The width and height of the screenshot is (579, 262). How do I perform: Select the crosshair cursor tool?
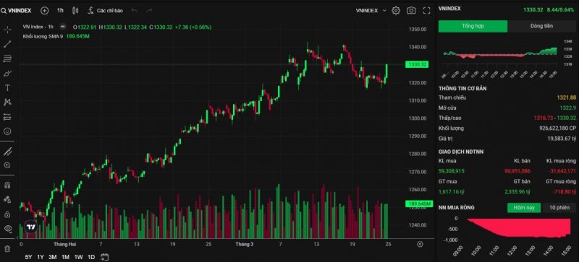pos(7,30)
